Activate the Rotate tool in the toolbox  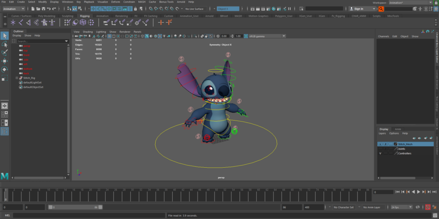5,69
